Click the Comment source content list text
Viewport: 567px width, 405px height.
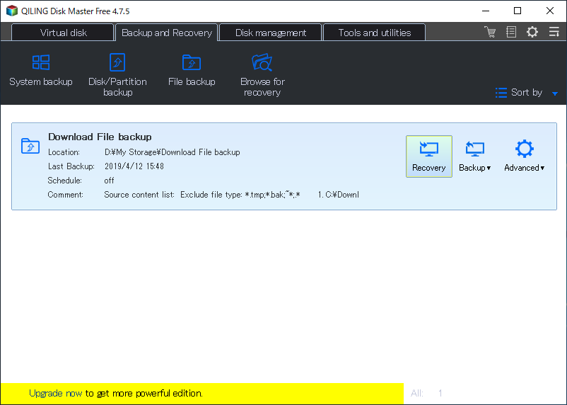coord(231,195)
